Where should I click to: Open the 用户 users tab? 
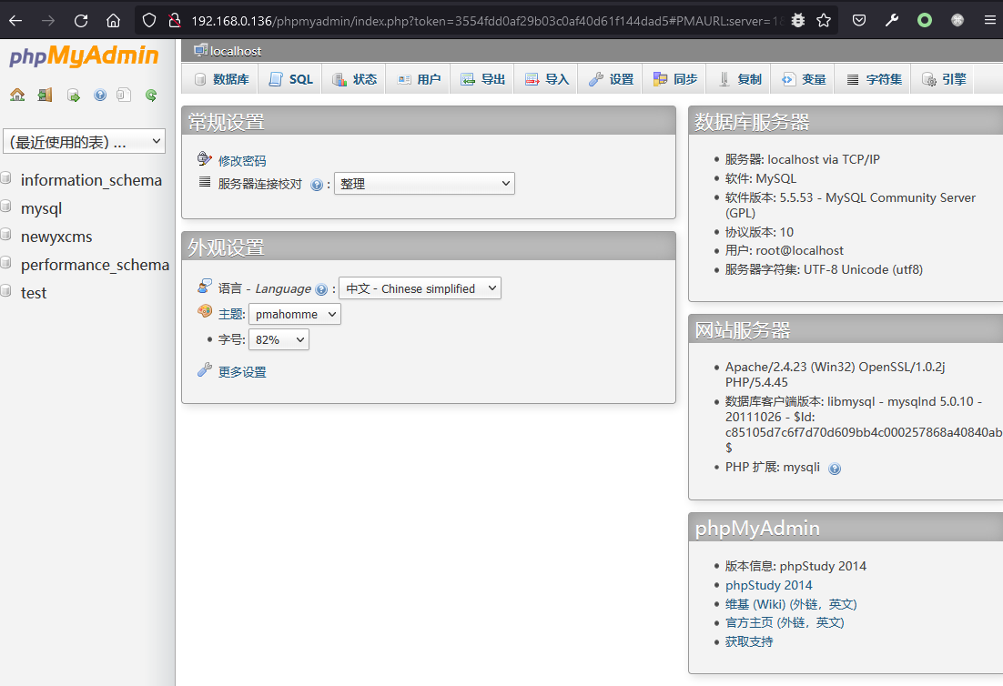(x=419, y=79)
